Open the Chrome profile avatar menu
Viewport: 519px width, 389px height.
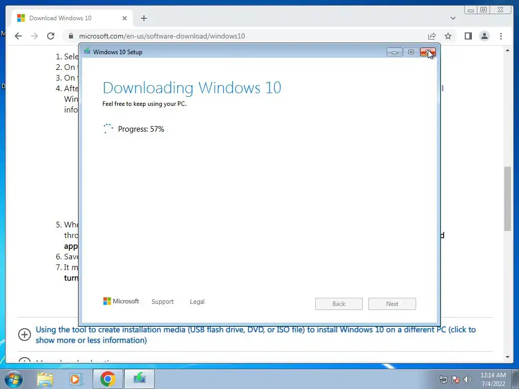tap(485, 36)
